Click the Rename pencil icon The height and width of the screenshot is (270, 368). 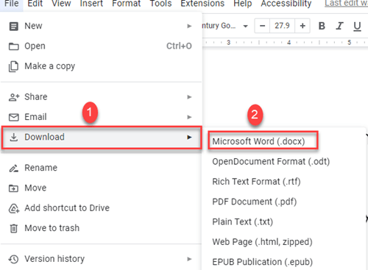[14, 168]
